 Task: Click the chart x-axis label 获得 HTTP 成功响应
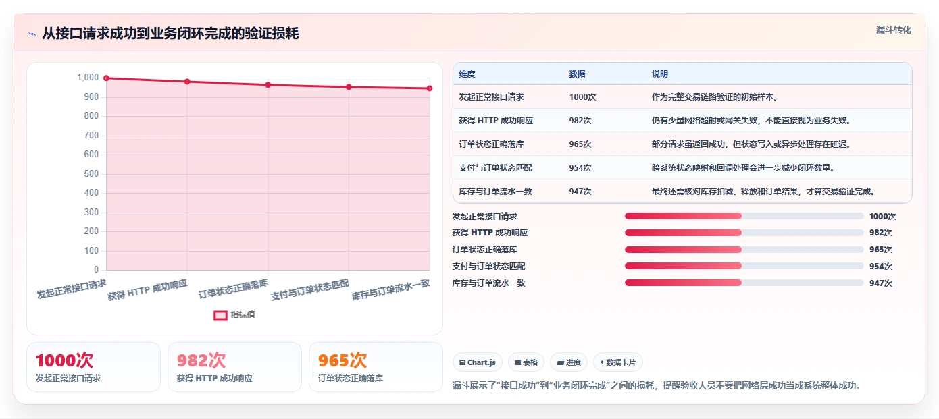point(147,289)
